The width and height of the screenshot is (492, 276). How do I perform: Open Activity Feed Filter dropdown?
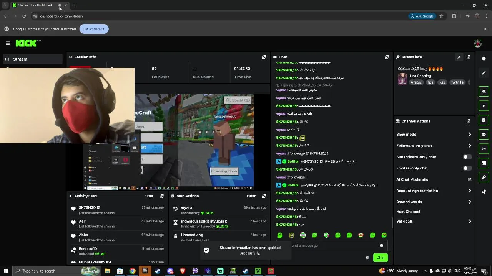(149, 196)
